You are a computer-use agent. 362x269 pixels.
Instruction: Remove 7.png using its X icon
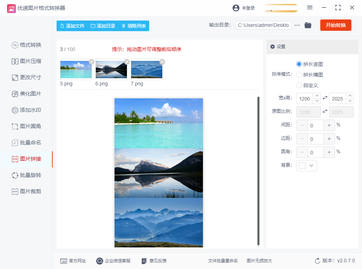click(162, 62)
